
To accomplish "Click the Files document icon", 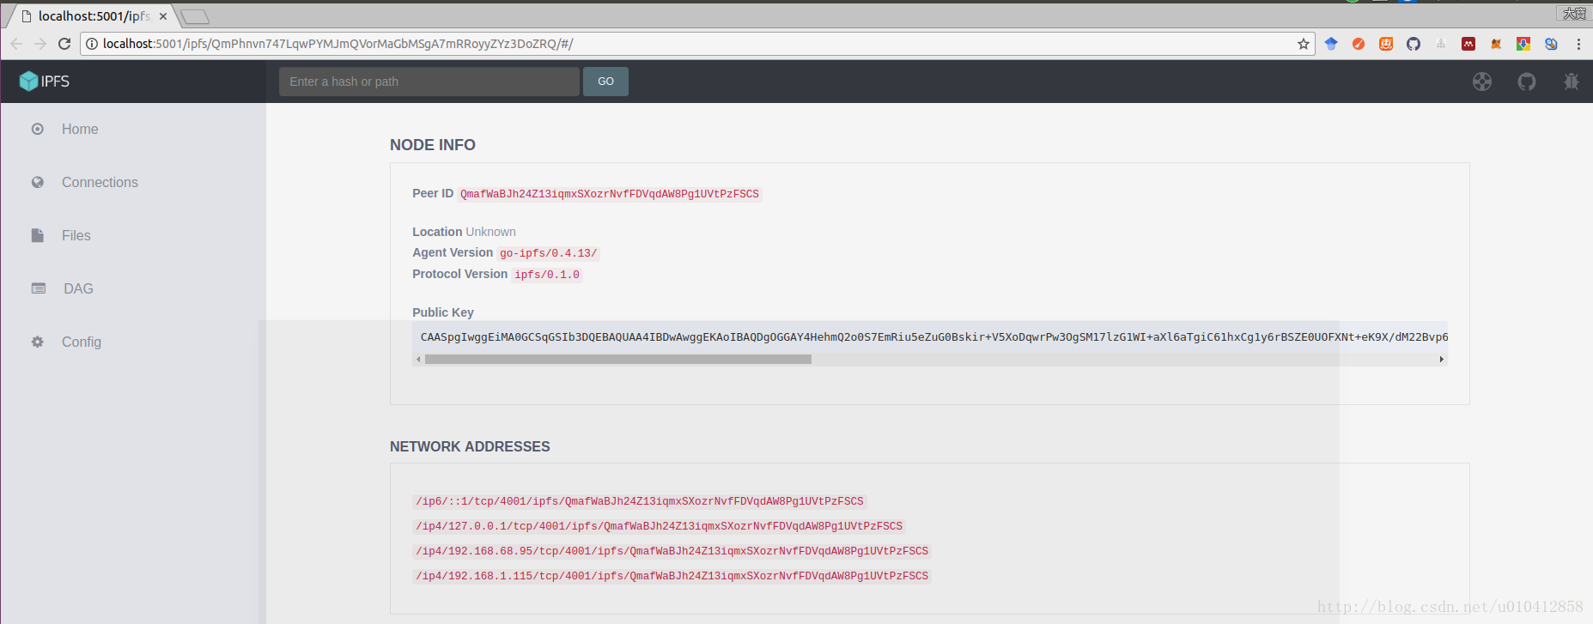I will tap(38, 235).
